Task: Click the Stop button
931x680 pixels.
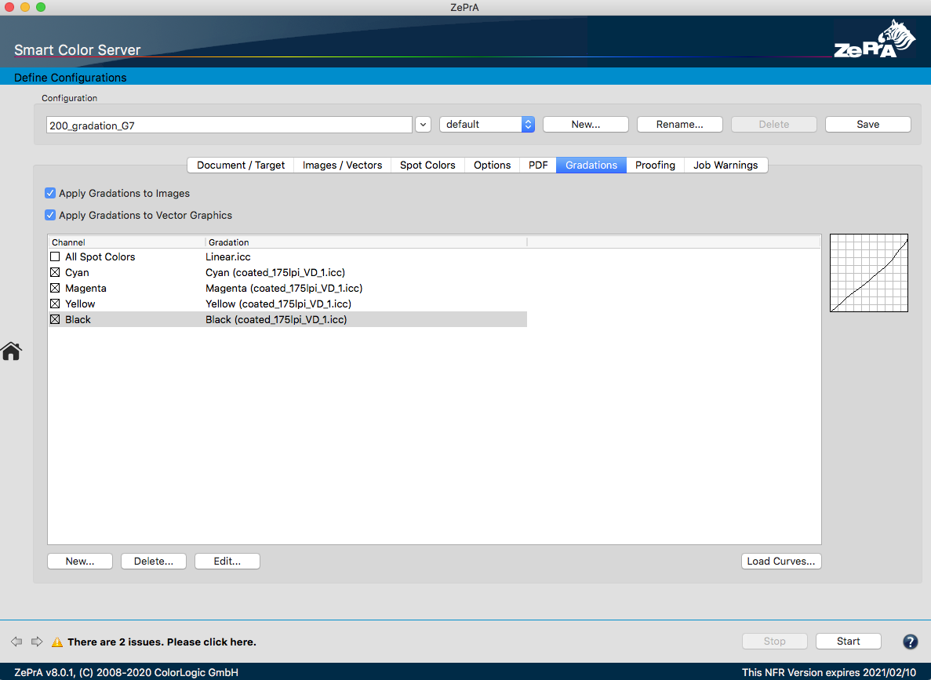Action: (x=774, y=642)
